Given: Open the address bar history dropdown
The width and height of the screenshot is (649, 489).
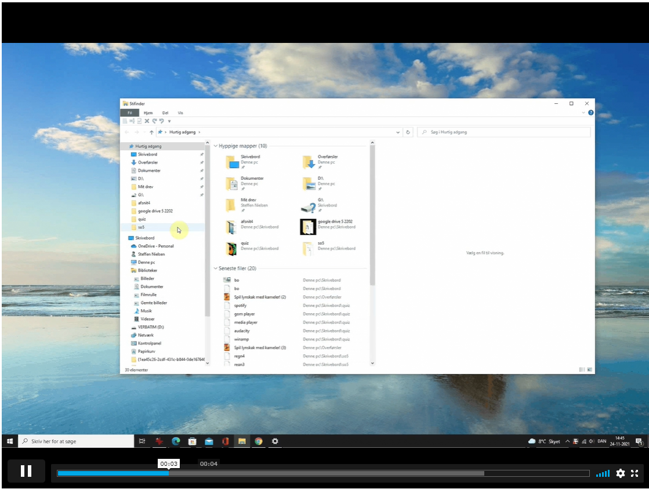Looking at the screenshot, I should click(x=398, y=132).
